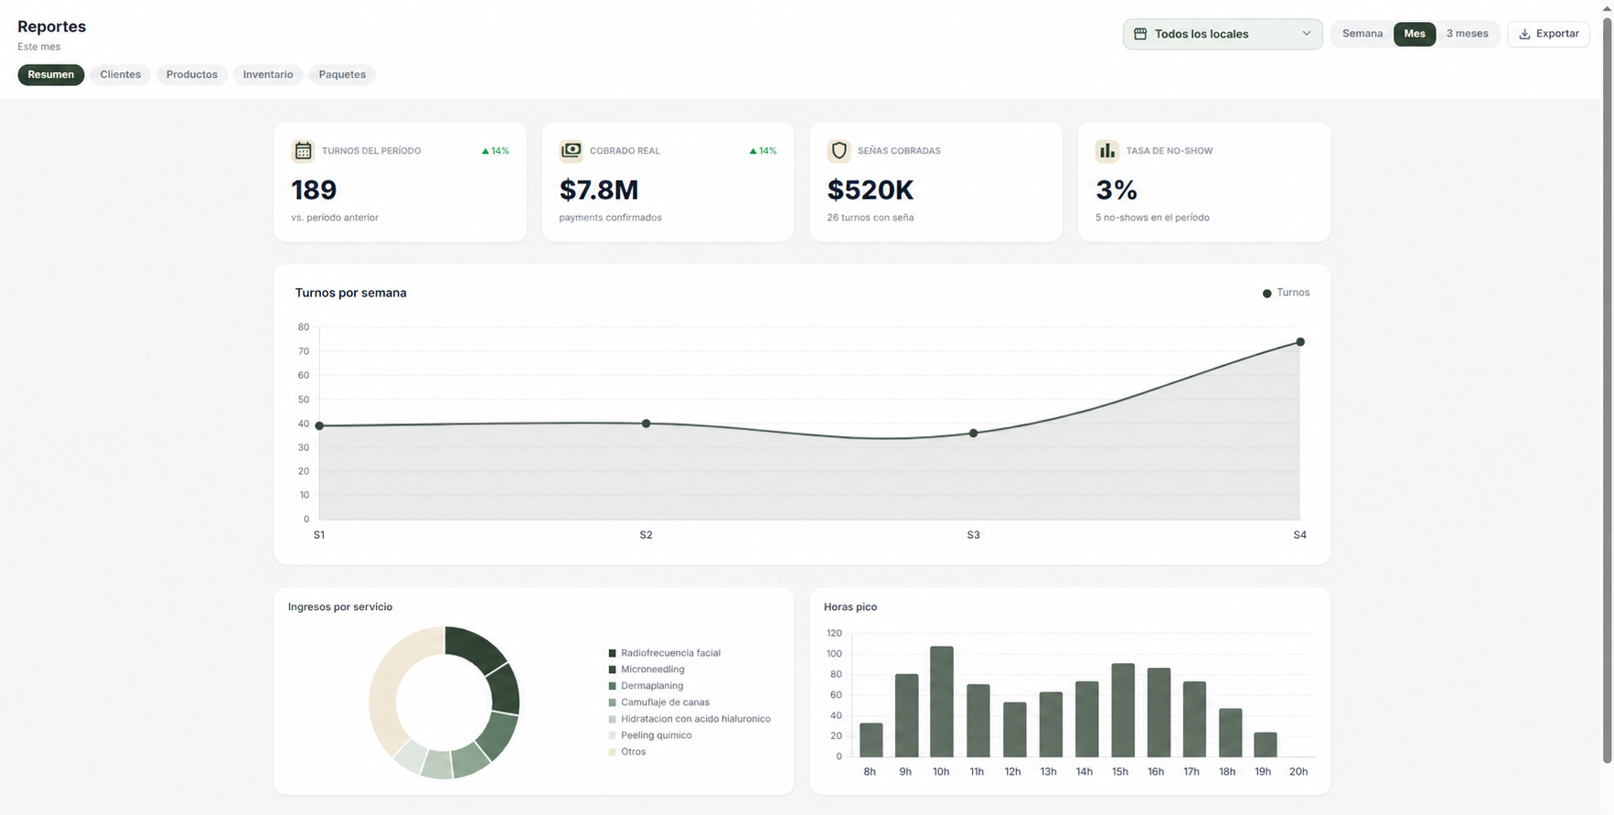
Task: Click the calendar icon on Turnos del período card
Action: pyautogui.click(x=303, y=151)
